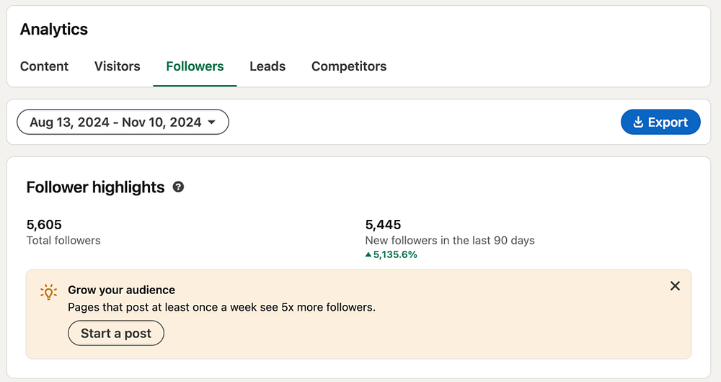Click the green upward triangle growth indicator

[368, 254]
